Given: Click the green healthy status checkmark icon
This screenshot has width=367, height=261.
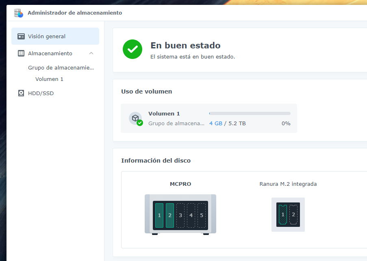Looking at the screenshot, I should [x=132, y=50].
